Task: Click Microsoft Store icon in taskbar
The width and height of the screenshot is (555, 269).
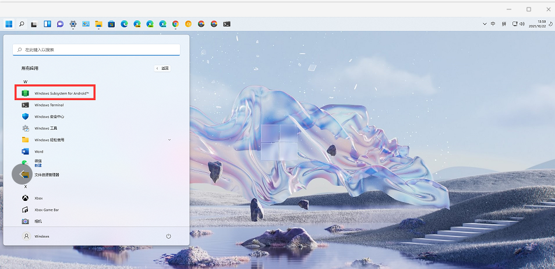Action: [111, 24]
